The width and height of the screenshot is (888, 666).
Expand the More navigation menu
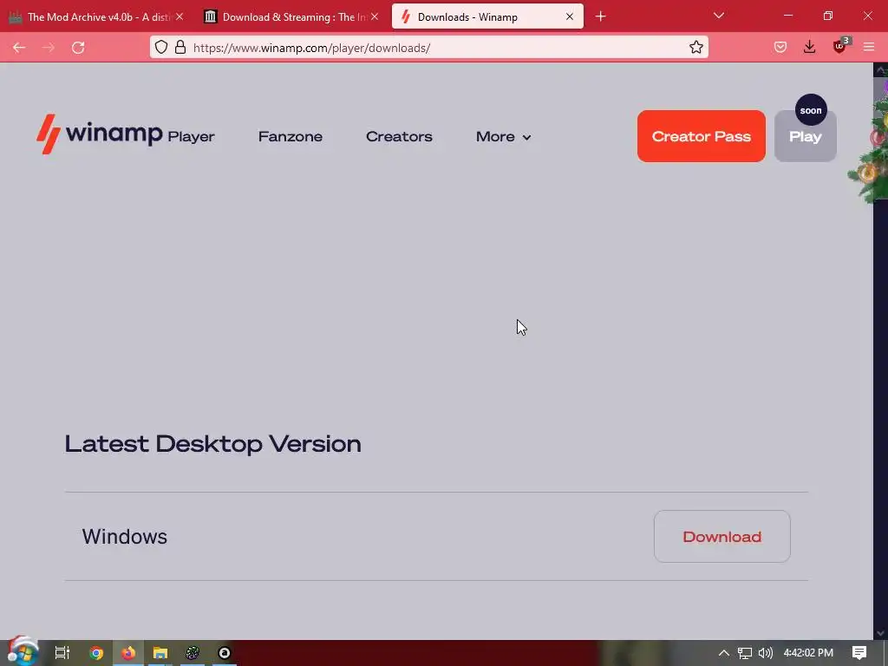(504, 136)
